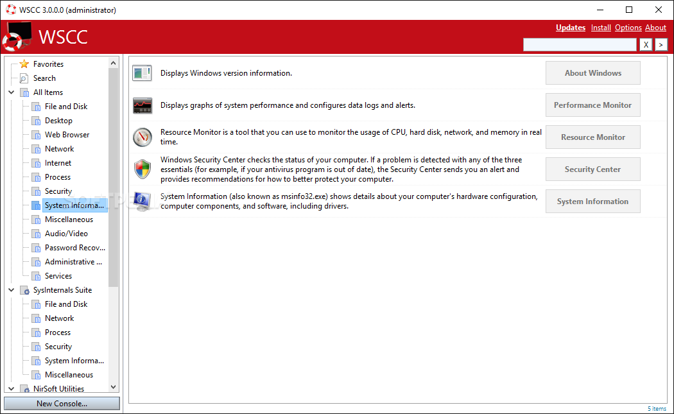Select Process under All Items
This screenshot has width=674, height=414.
click(x=58, y=177)
